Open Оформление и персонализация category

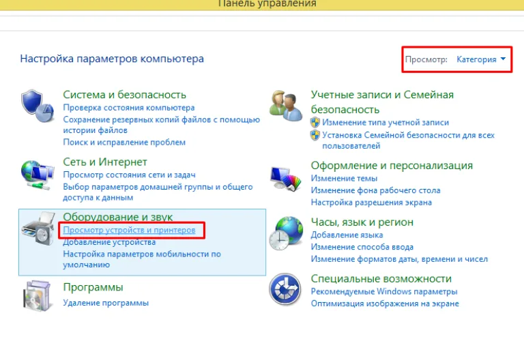[x=392, y=165]
